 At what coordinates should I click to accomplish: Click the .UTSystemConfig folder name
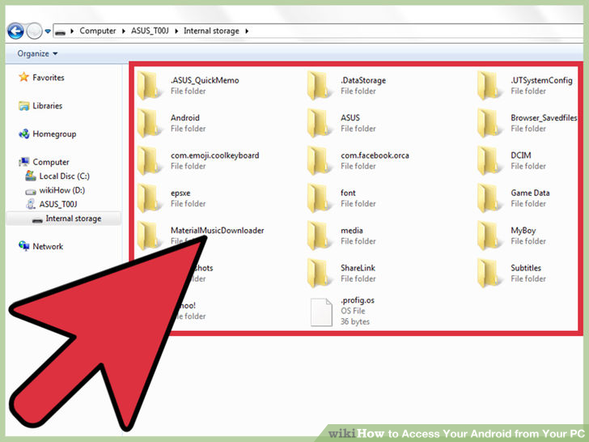(x=541, y=80)
